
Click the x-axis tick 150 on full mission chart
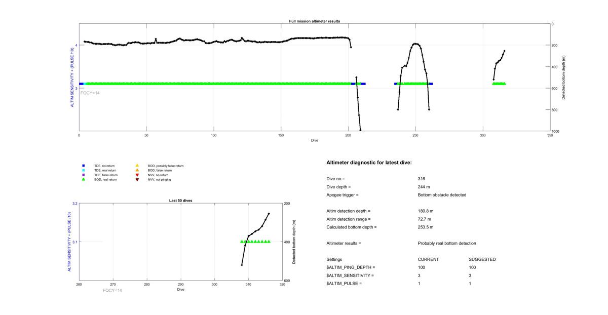tap(281, 136)
